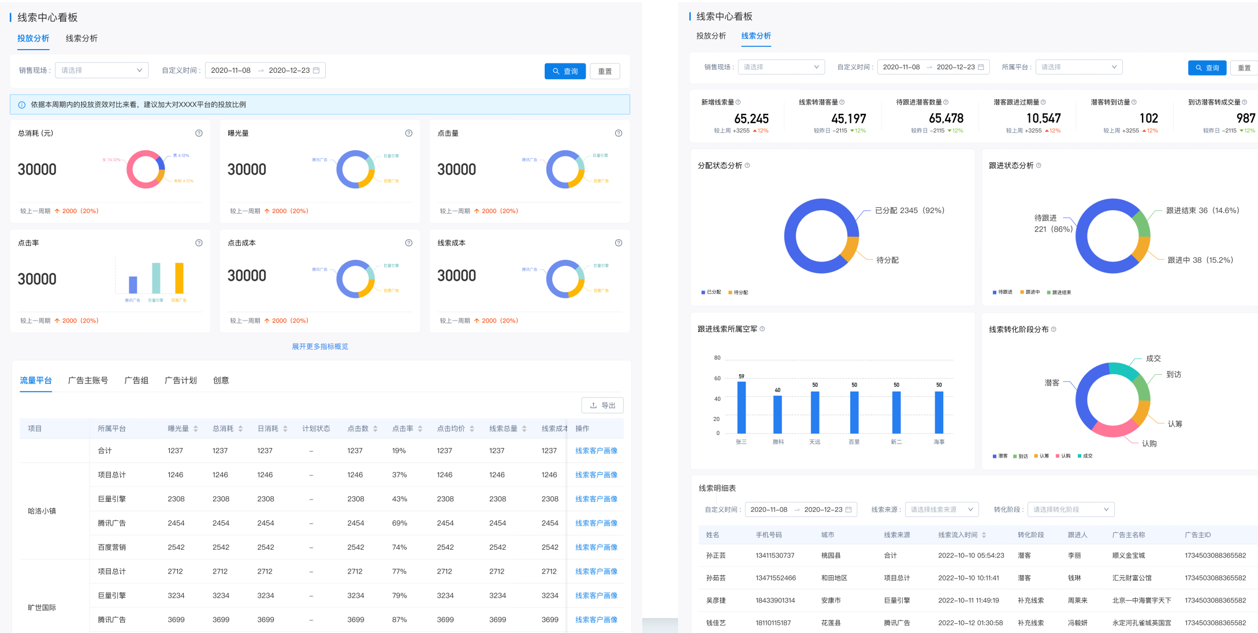Screen dimensions: 1258x633
Task: Sort table by 曝光量 column arrows
Action: click(196, 429)
